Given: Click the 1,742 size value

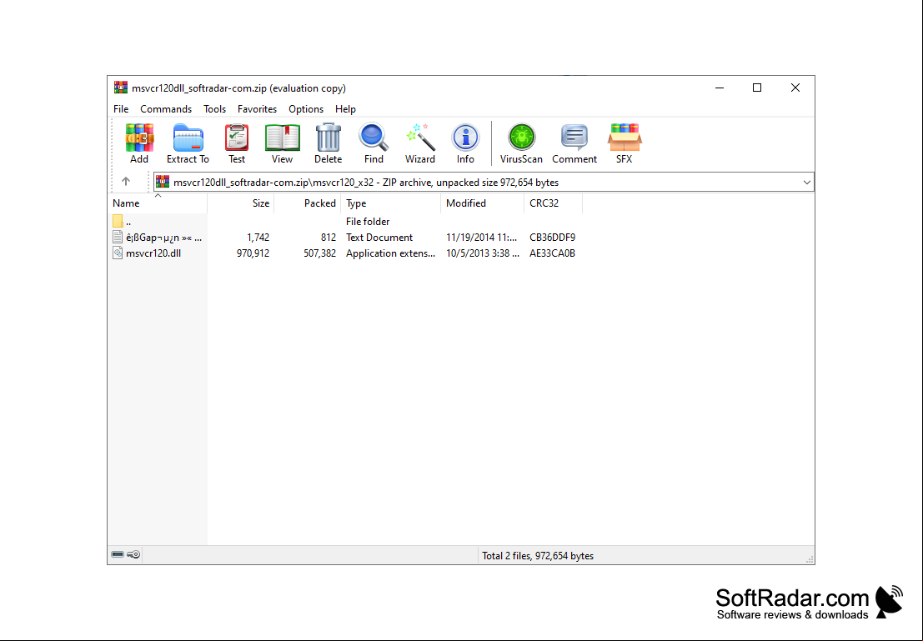Looking at the screenshot, I should click(x=258, y=238).
